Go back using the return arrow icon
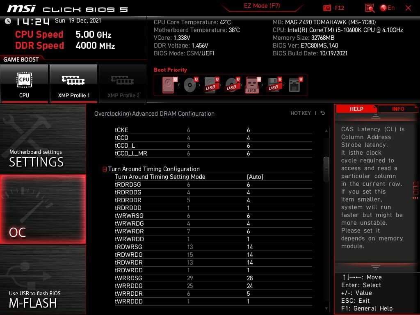420x315 pixels. 323,113
